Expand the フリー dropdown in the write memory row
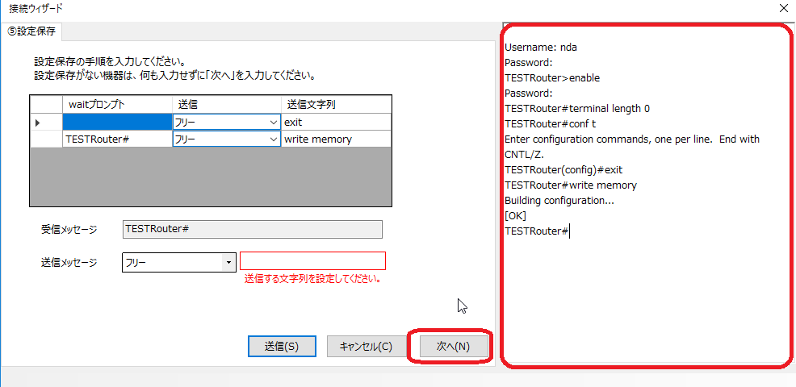The height and width of the screenshot is (387, 796). click(x=273, y=139)
